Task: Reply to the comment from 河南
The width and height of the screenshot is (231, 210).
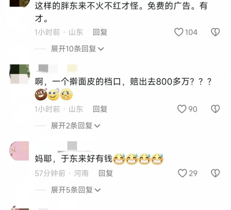Action: [x=106, y=173]
